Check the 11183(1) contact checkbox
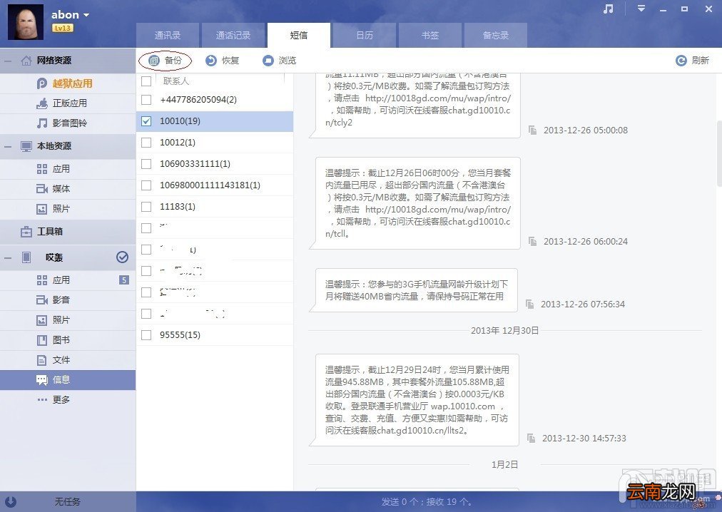722x512 pixels. point(146,206)
